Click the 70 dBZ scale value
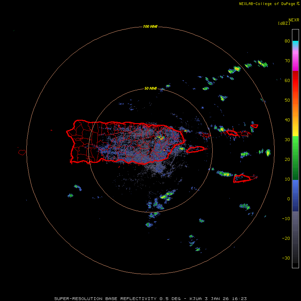 pyautogui.click(x=287, y=61)
